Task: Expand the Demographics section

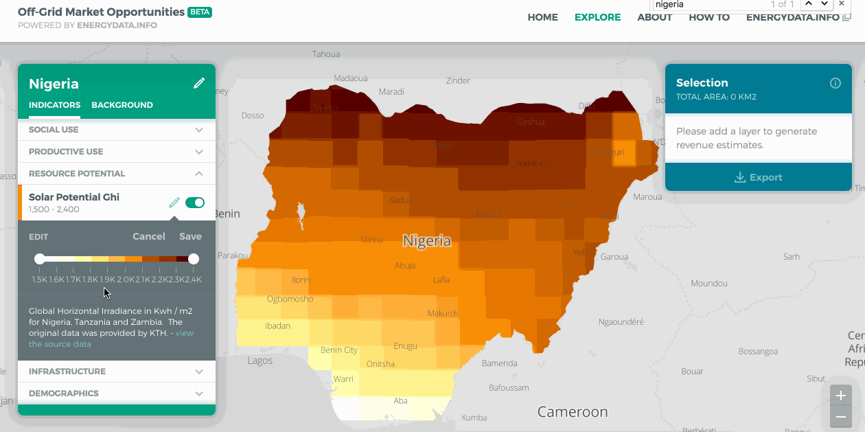Action: point(198,394)
